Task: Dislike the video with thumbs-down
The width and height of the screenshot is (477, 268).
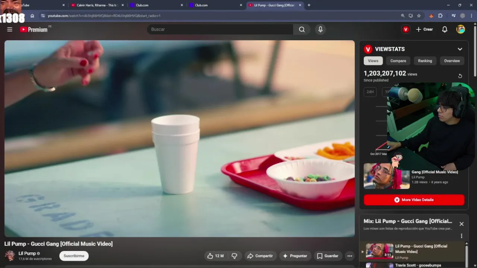Action: [234, 256]
